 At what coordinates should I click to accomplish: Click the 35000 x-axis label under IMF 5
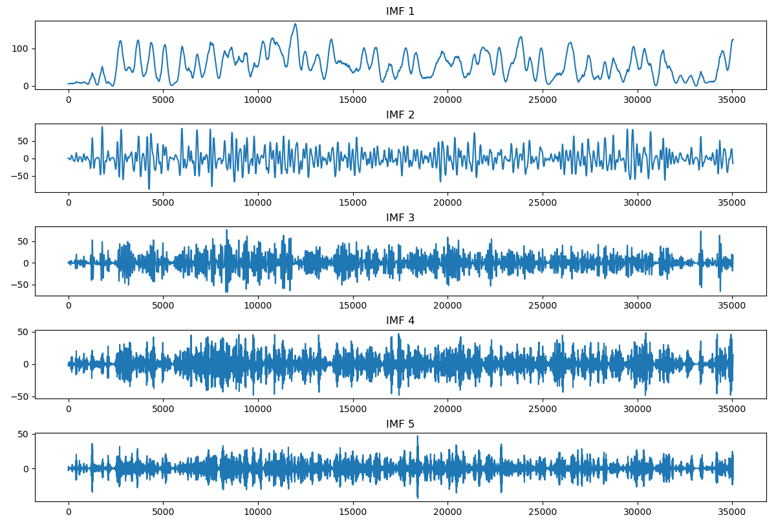click(x=732, y=511)
